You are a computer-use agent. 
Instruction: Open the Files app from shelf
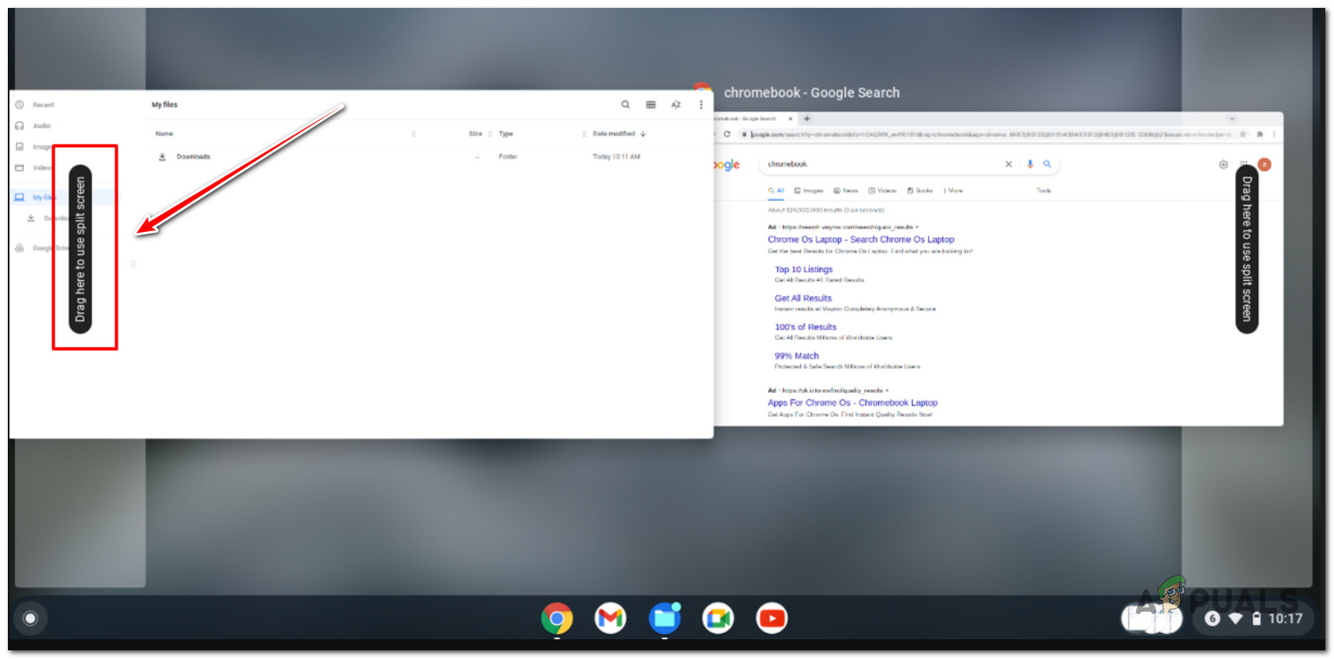click(665, 619)
